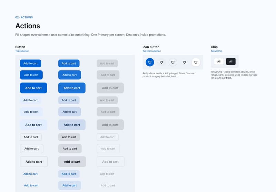Click medium gray-filled black-text Add to cart button
Screen dimensions: 276x192
pos(70,148)
